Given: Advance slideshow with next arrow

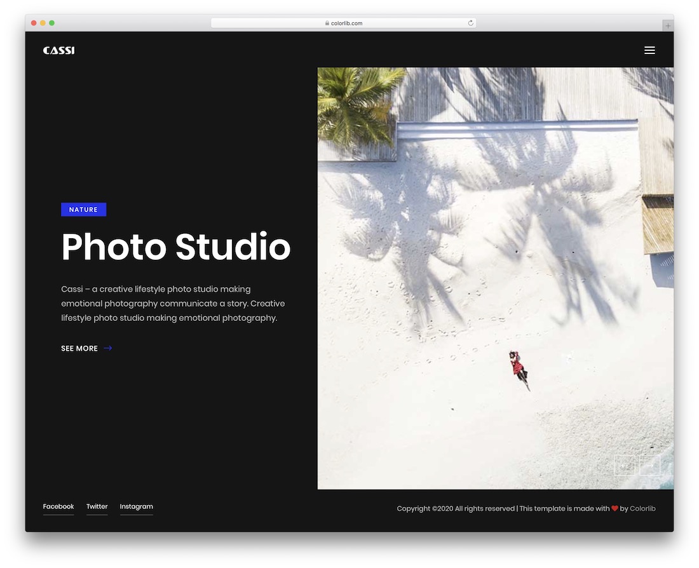Looking at the screenshot, I should (649, 465).
